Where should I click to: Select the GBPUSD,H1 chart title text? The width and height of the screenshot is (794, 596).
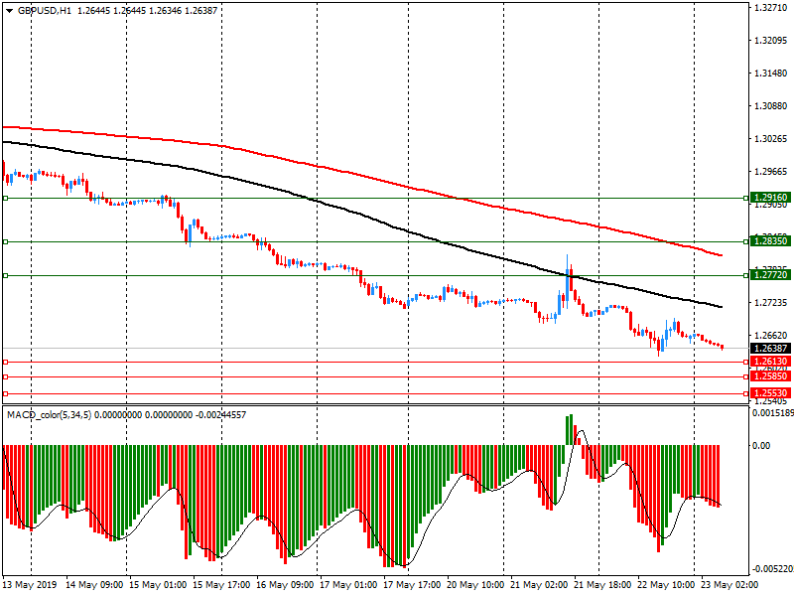coord(44,10)
